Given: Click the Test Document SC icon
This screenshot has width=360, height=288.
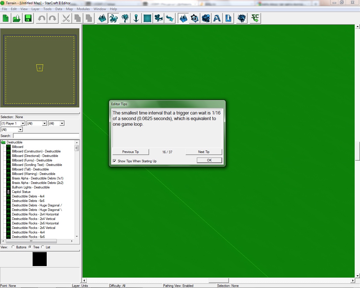Looking at the screenshot, I should click(255, 19).
